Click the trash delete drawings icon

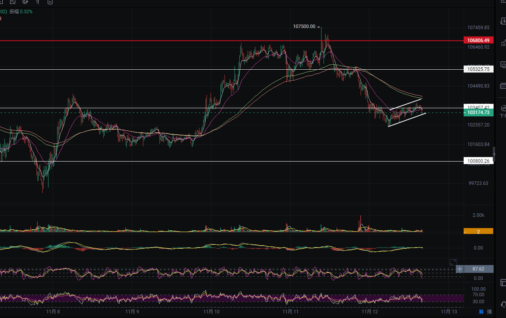click(x=50, y=2)
